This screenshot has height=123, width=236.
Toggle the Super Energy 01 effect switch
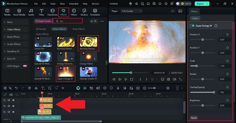click(x=192, y=26)
